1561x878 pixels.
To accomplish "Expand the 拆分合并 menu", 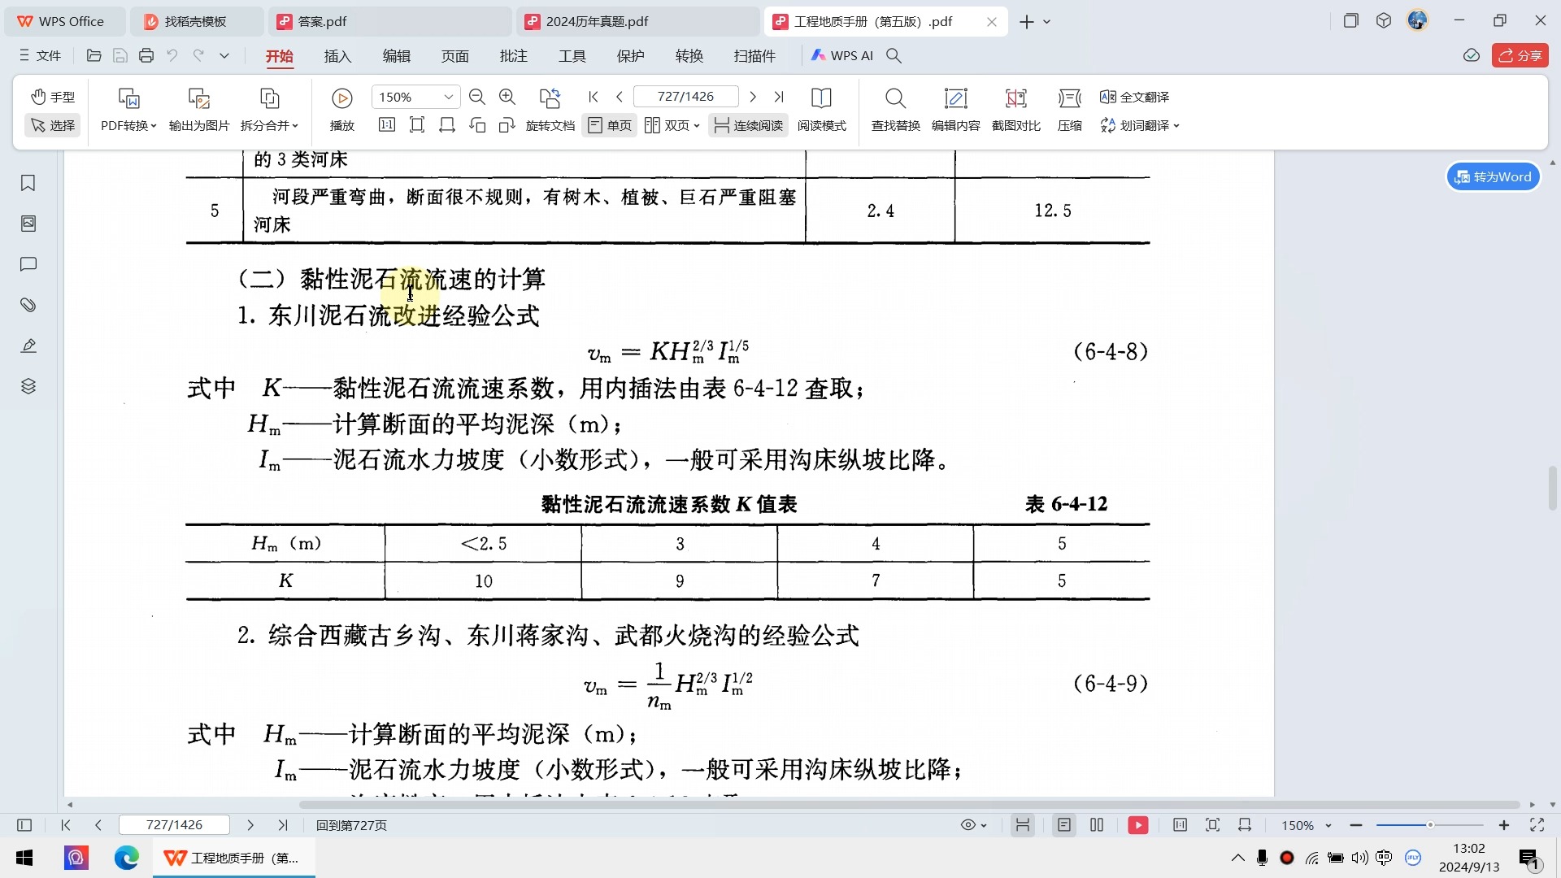I will click(269, 125).
